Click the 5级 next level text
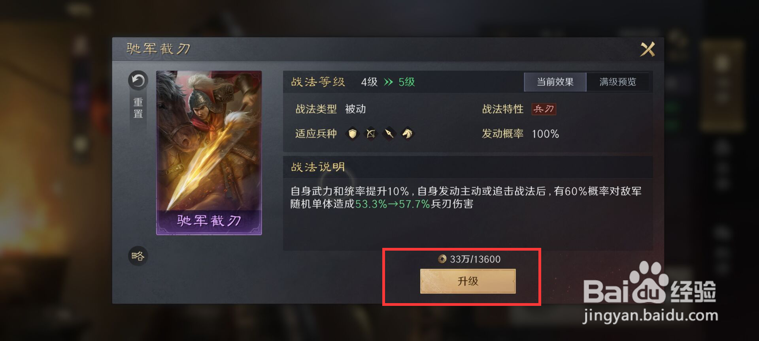This screenshot has width=759, height=341. [x=407, y=82]
